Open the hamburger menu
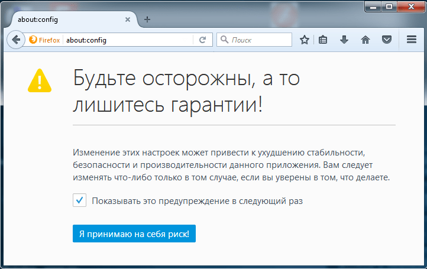Screen dimensions: 427x269 click(412, 40)
